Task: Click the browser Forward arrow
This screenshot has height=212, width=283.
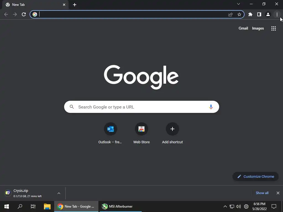Action: click(15, 14)
